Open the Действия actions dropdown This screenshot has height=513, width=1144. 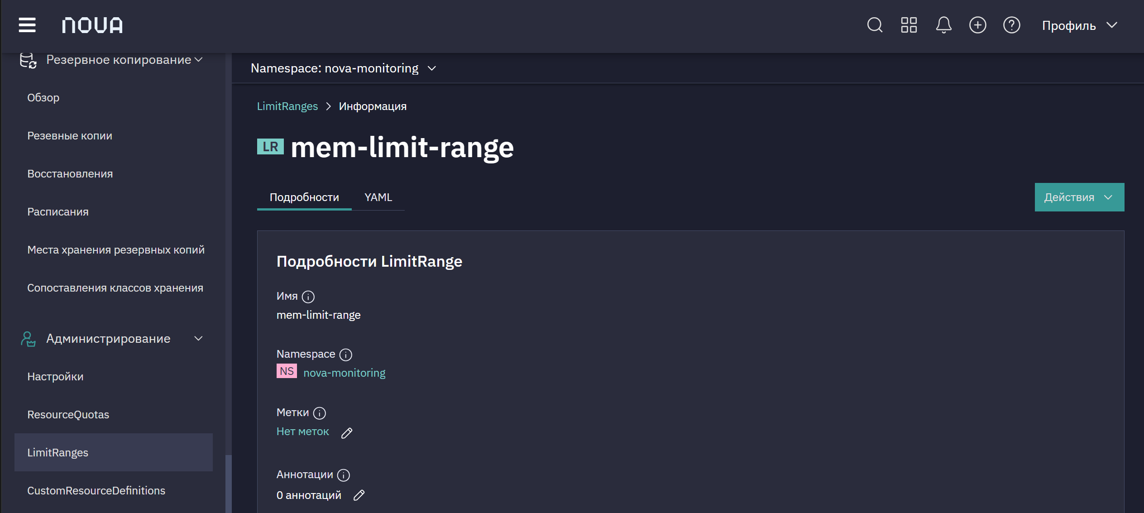(x=1079, y=197)
